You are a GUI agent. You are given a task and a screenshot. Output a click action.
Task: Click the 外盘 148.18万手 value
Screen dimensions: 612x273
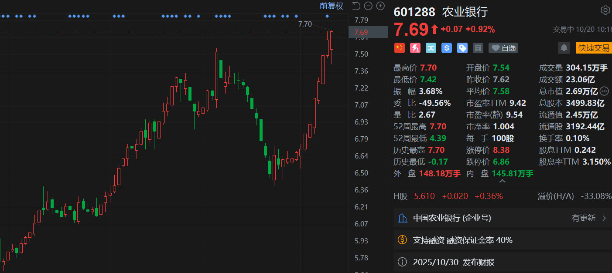click(440, 174)
